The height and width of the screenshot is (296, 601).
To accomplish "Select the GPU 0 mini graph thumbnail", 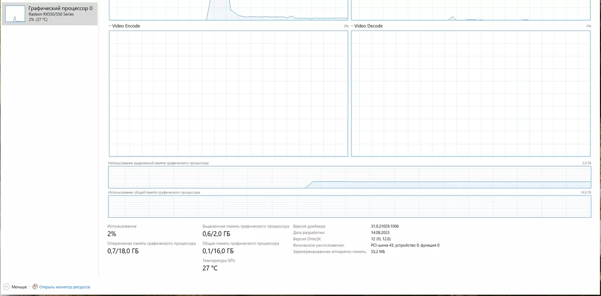I will [x=15, y=14].
